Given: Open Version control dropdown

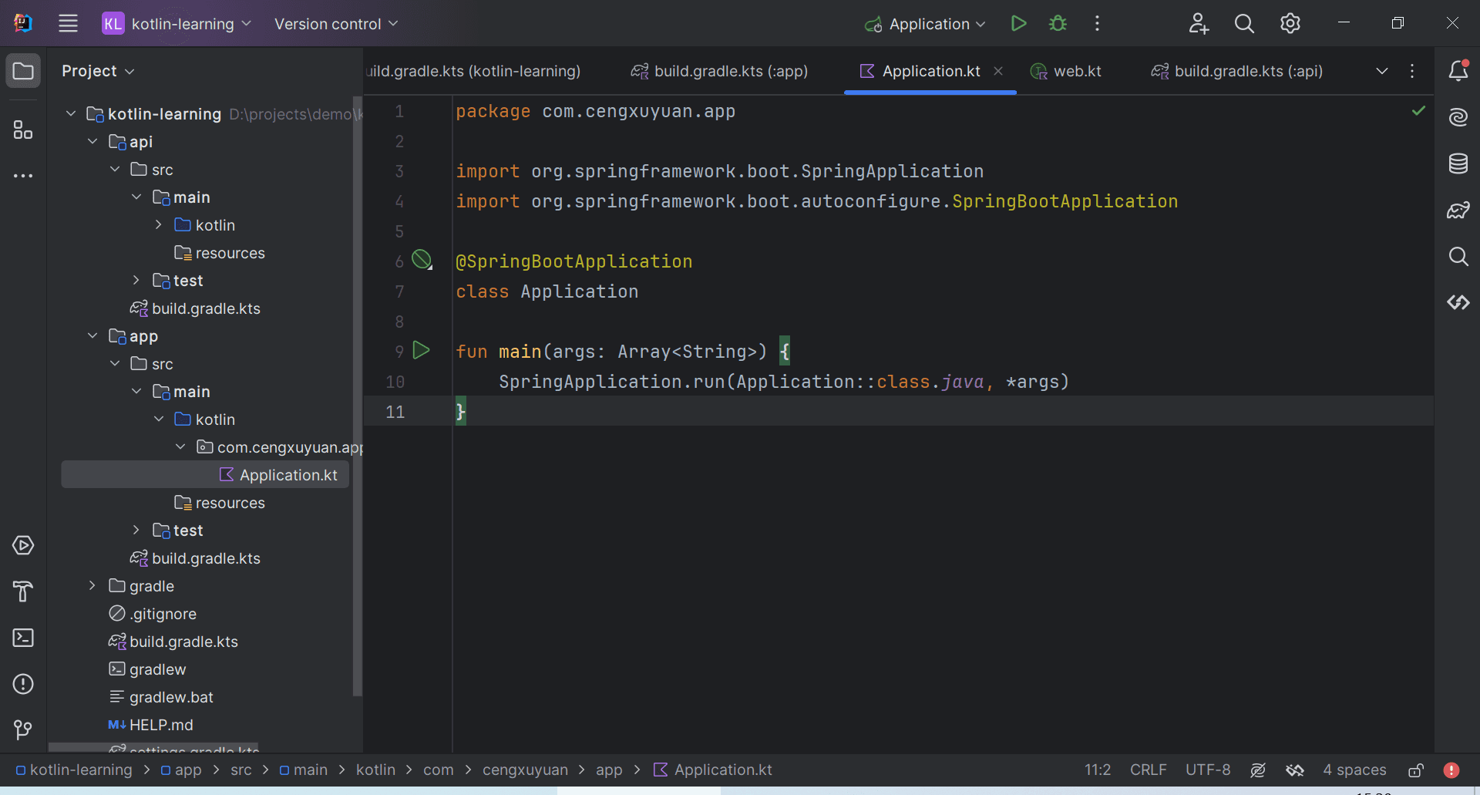Looking at the screenshot, I should (336, 24).
